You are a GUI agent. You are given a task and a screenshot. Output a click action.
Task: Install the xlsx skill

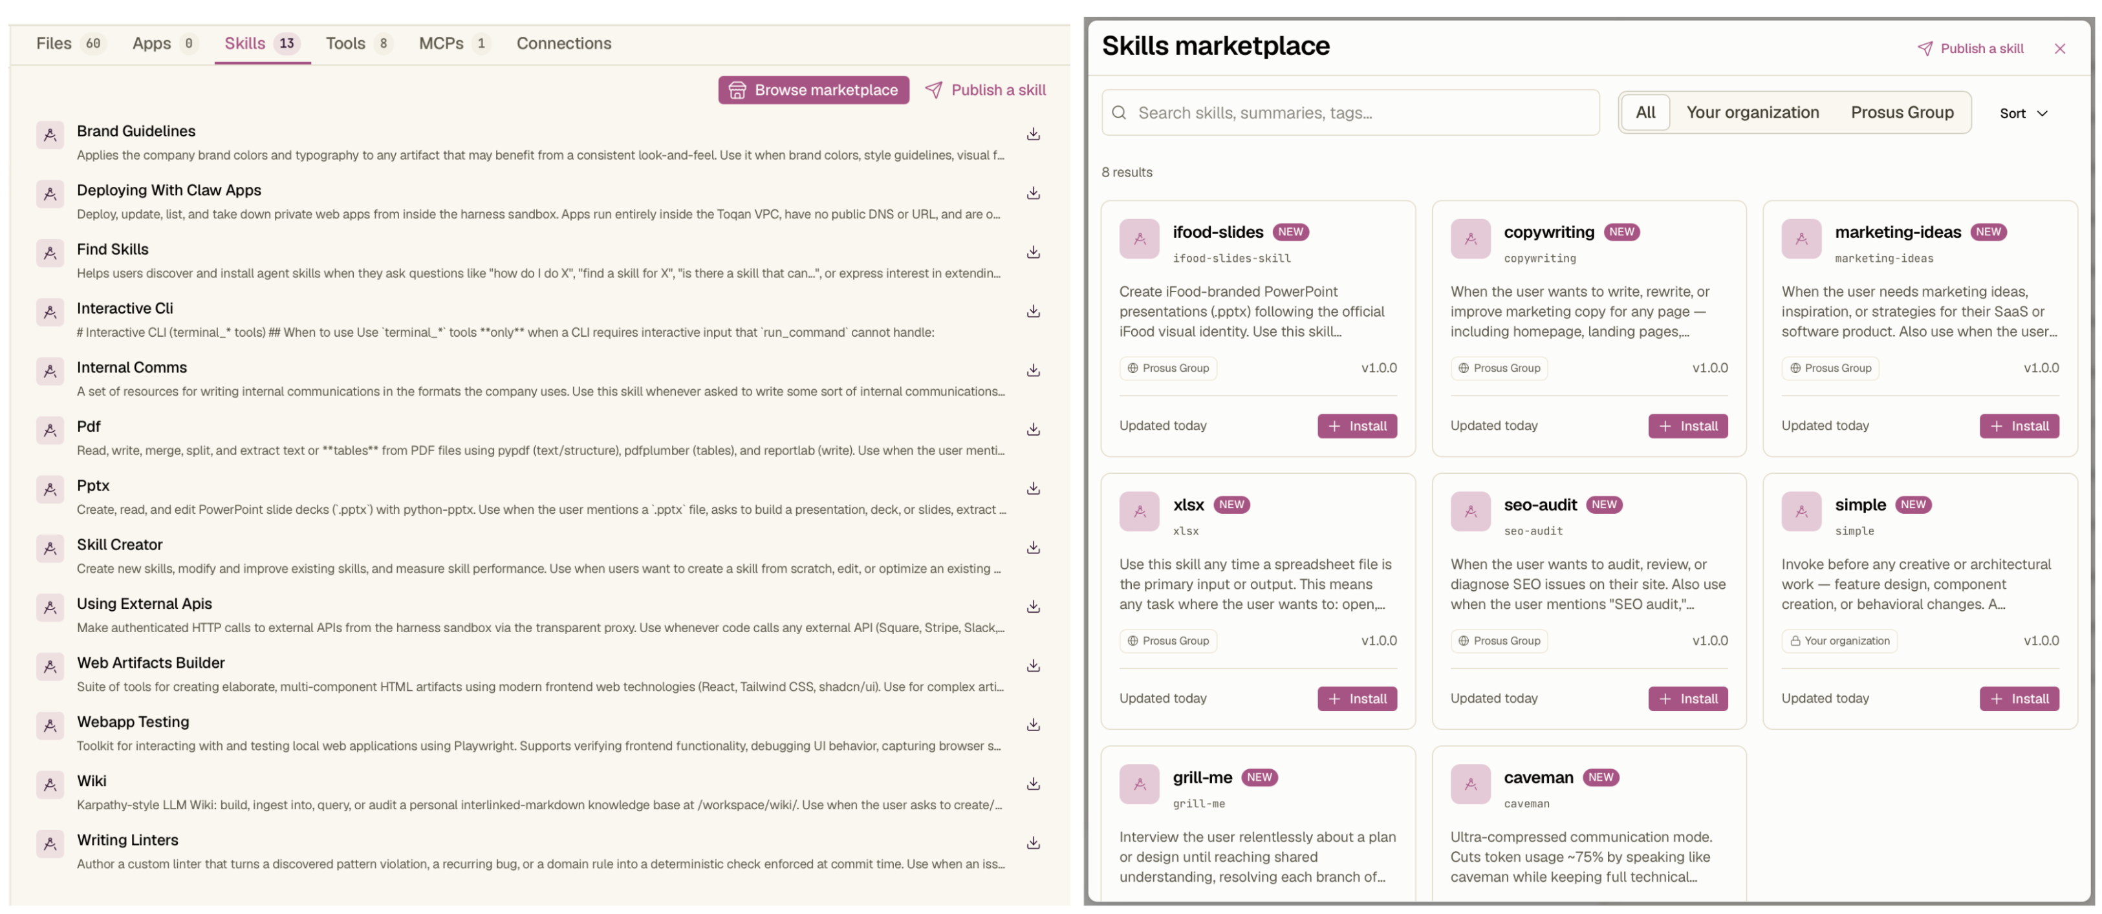(1356, 699)
